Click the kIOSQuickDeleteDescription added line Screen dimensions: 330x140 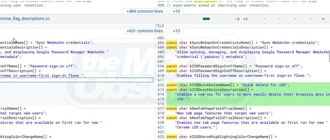210,90
